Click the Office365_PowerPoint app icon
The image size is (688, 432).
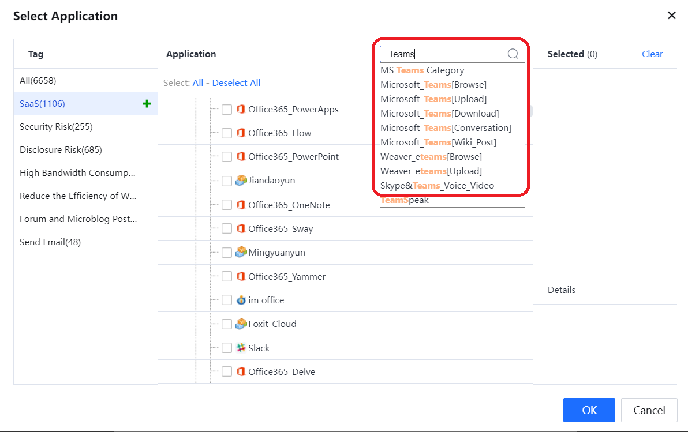pos(241,156)
